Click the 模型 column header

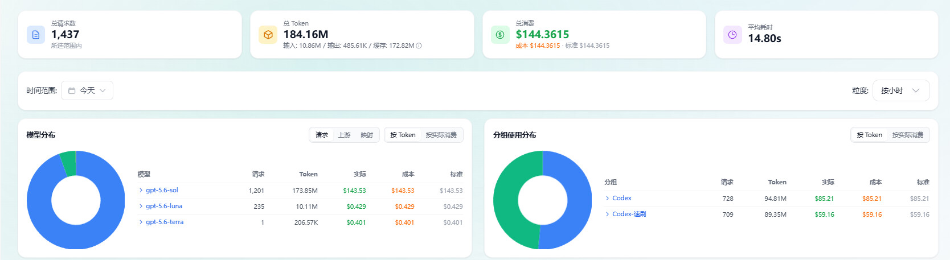144,174
